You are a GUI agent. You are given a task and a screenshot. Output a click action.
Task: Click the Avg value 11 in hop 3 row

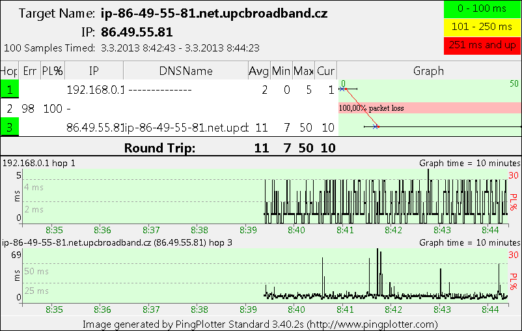coord(262,127)
